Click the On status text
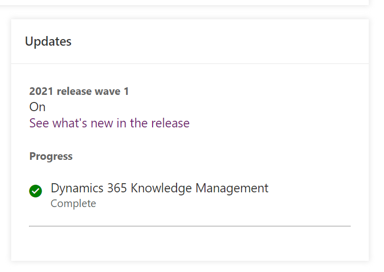 tap(37, 107)
